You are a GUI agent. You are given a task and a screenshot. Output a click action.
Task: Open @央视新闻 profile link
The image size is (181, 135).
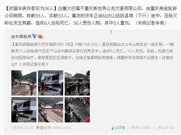(x=21, y=37)
